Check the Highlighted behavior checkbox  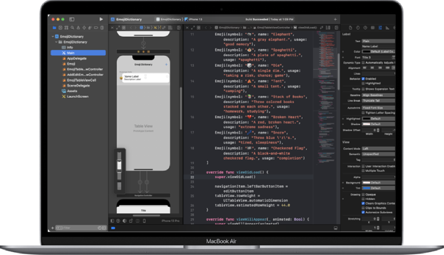coord(363,83)
